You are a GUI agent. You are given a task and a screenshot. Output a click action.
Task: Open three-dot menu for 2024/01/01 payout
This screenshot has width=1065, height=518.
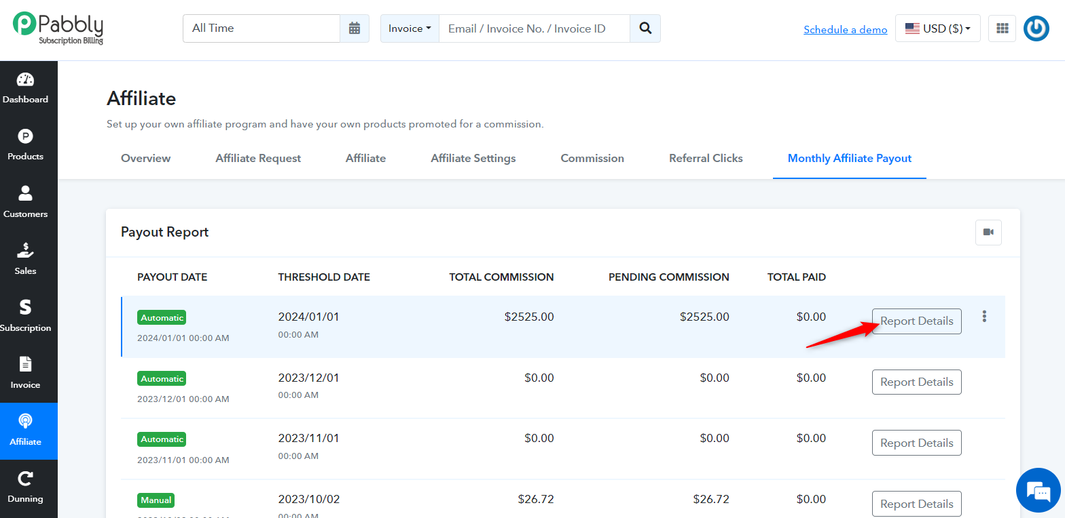pyautogui.click(x=984, y=316)
